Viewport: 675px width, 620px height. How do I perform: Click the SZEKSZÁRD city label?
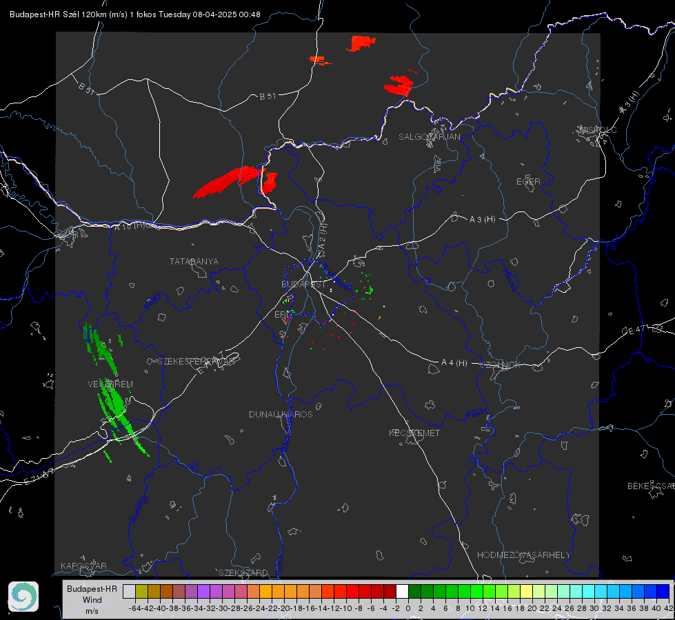tap(243, 573)
